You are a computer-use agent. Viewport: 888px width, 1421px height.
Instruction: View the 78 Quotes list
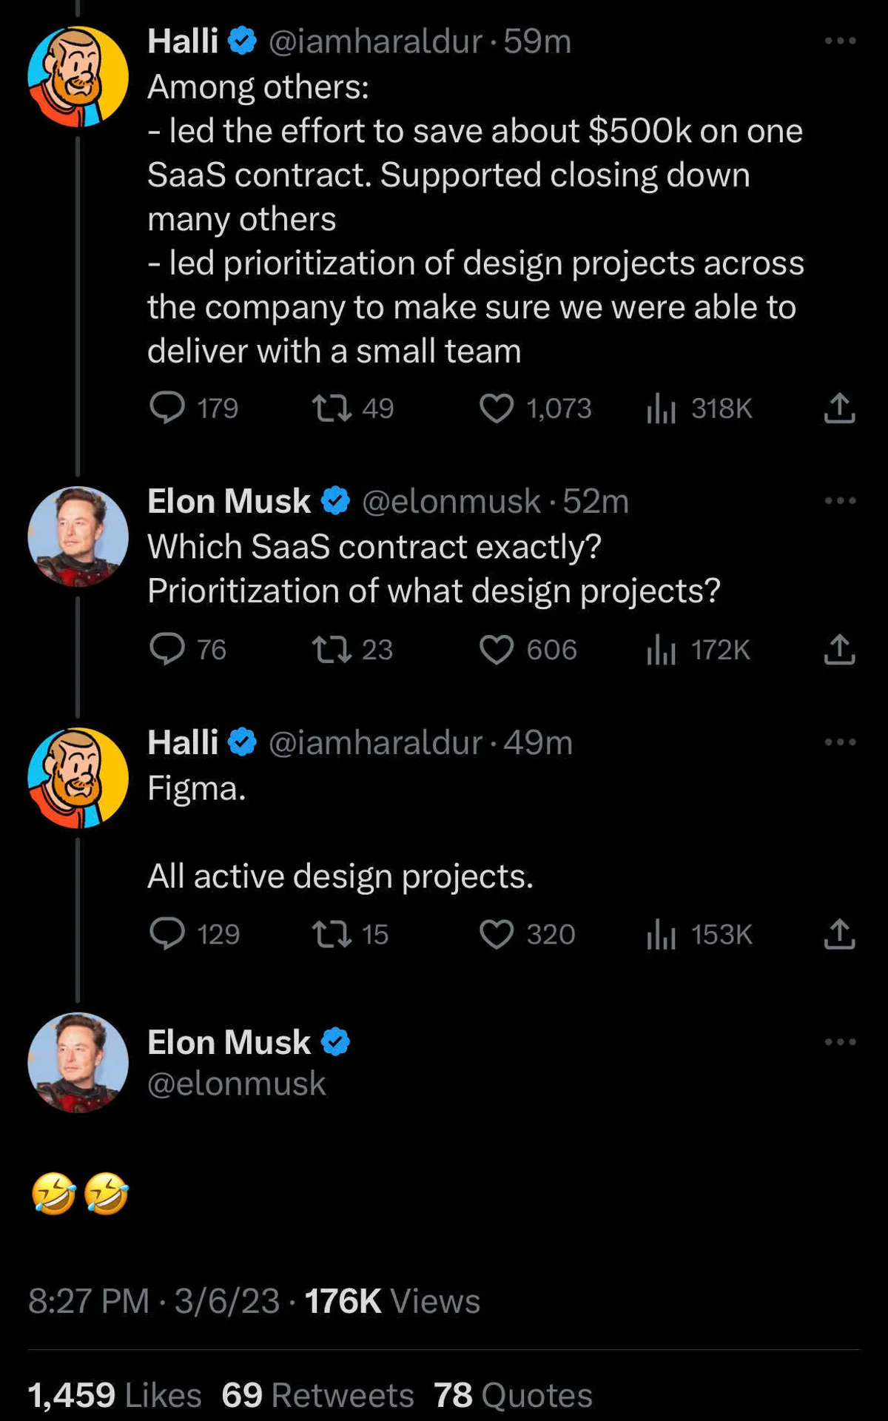pos(513,1395)
